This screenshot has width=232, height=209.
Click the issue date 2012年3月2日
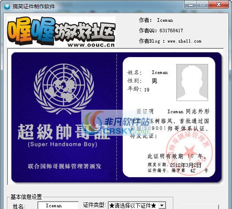(186, 165)
